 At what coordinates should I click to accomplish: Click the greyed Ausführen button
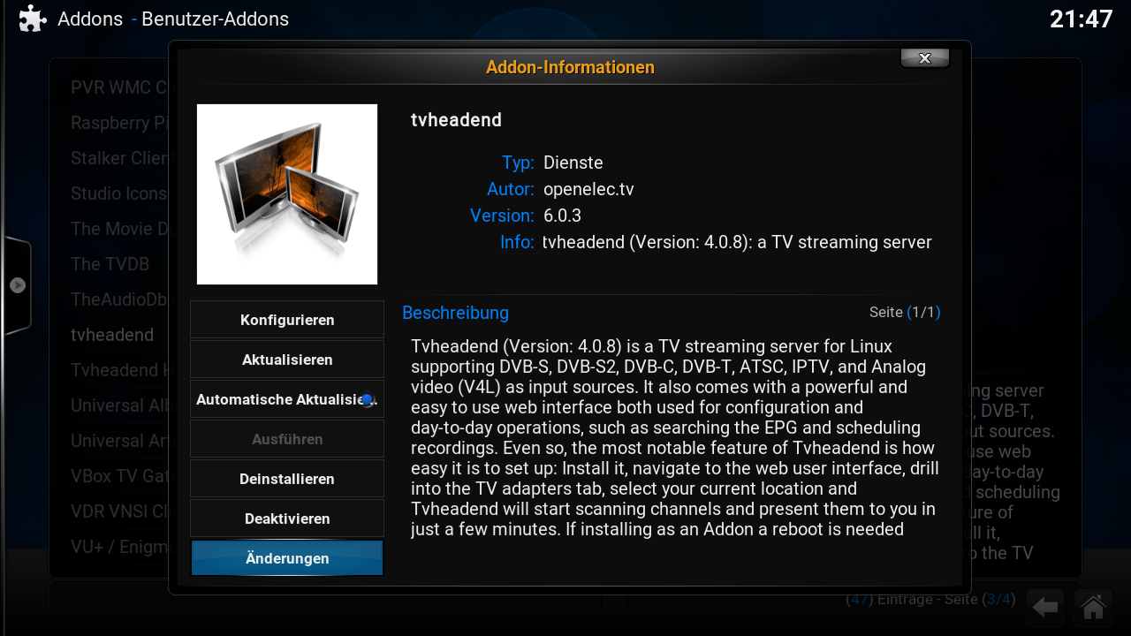click(287, 439)
